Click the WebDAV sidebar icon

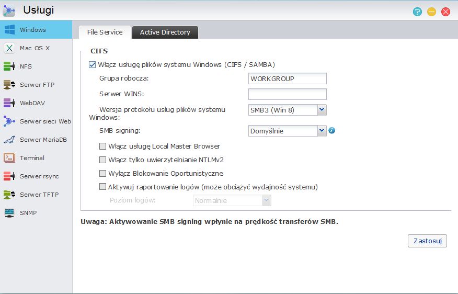[x=9, y=103]
